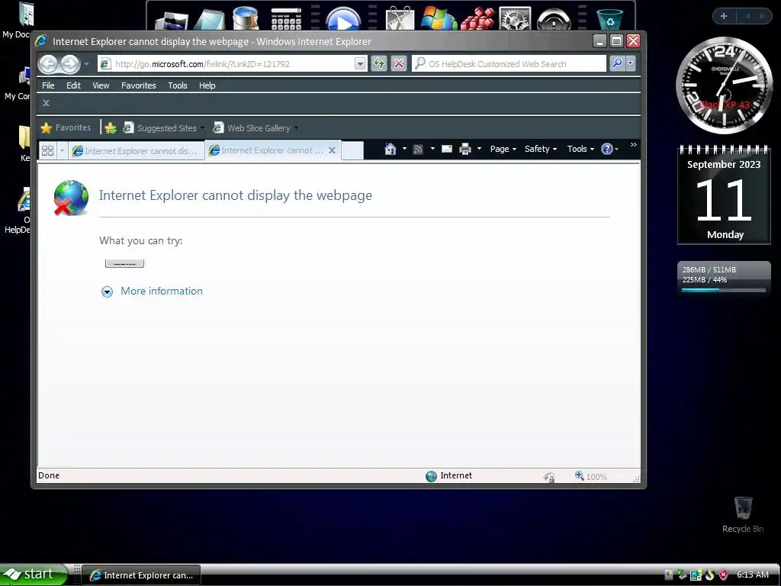Click the Windows flag icon in dock

(x=439, y=19)
